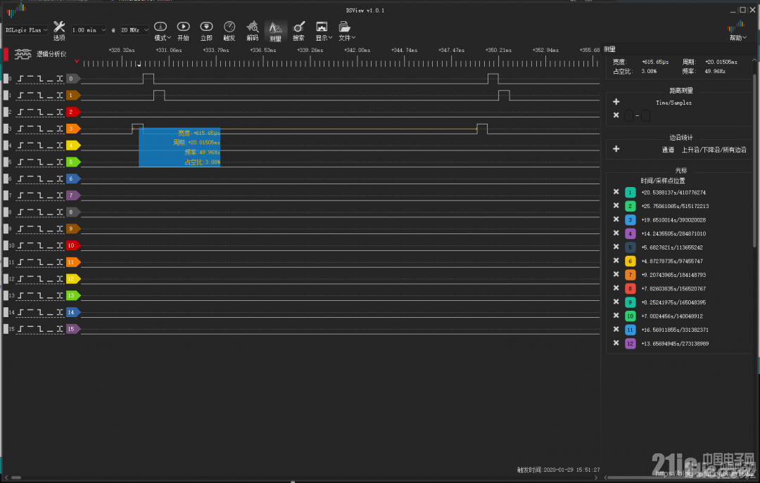
Task: Jump to cursor 11 via its blue badge
Action: 630,330
